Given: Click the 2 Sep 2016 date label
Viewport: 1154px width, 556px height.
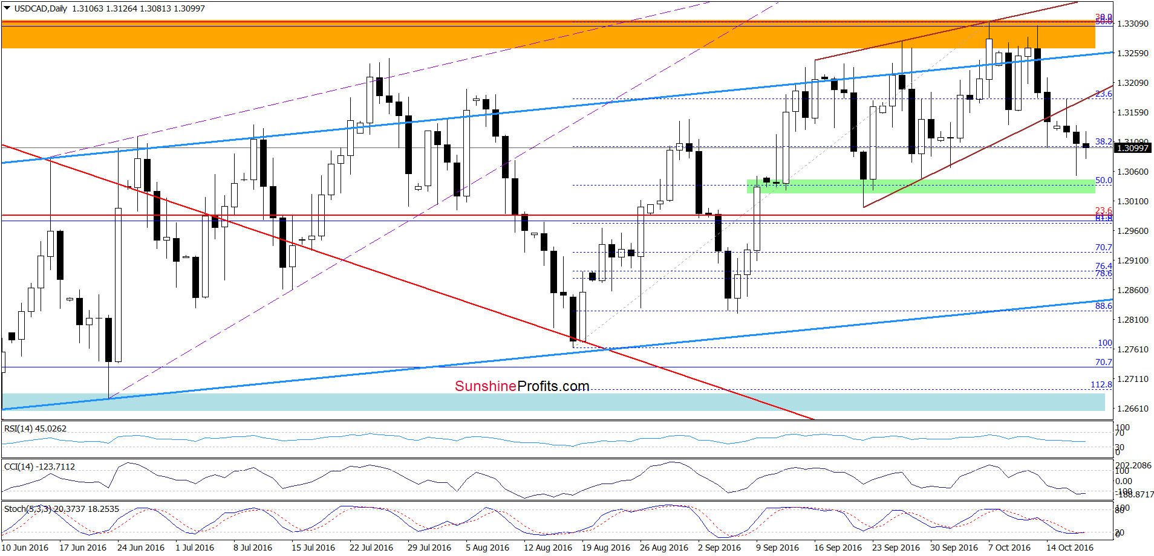Looking at the screenshot, I should pos(720,548).
